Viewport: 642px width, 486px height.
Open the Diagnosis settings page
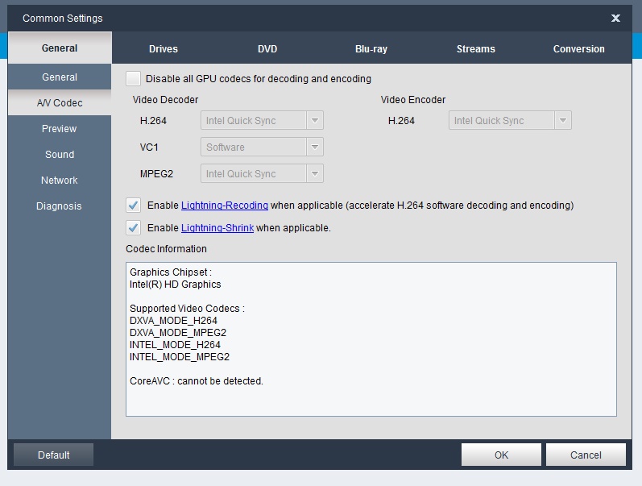point(60,206)
